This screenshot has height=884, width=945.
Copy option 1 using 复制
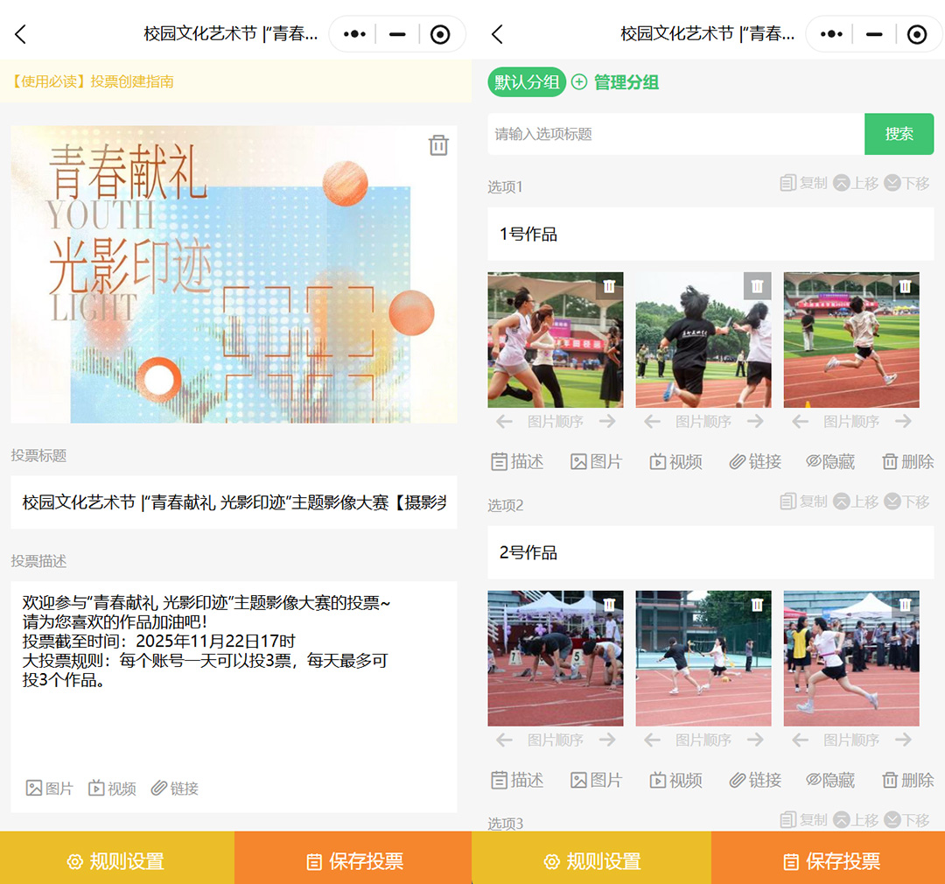click(803, 183)
